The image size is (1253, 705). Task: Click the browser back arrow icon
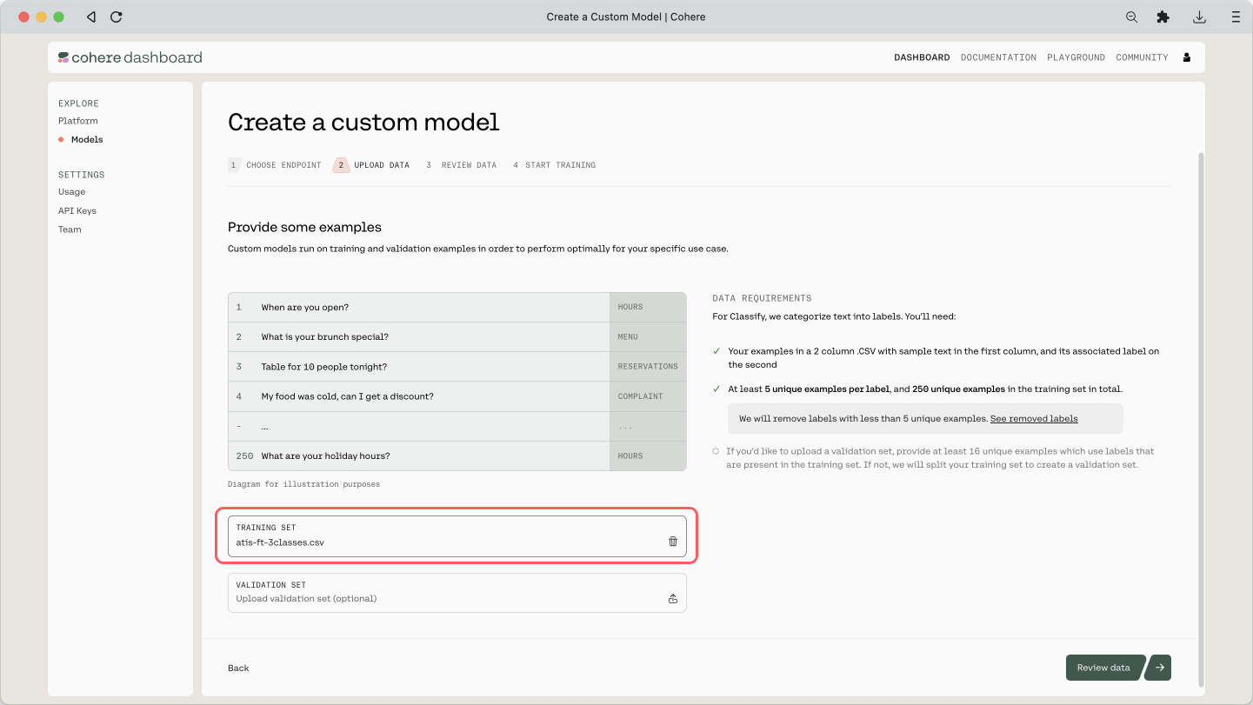91,17
